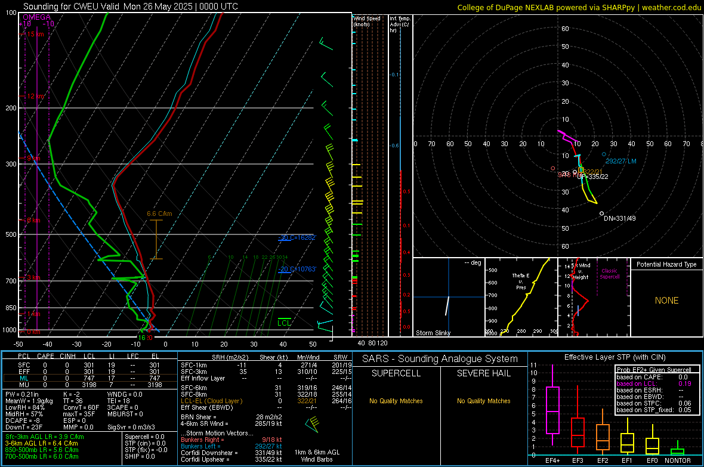Click the Bunkers Left = 292/27 kt line

[x=231, y=446]
